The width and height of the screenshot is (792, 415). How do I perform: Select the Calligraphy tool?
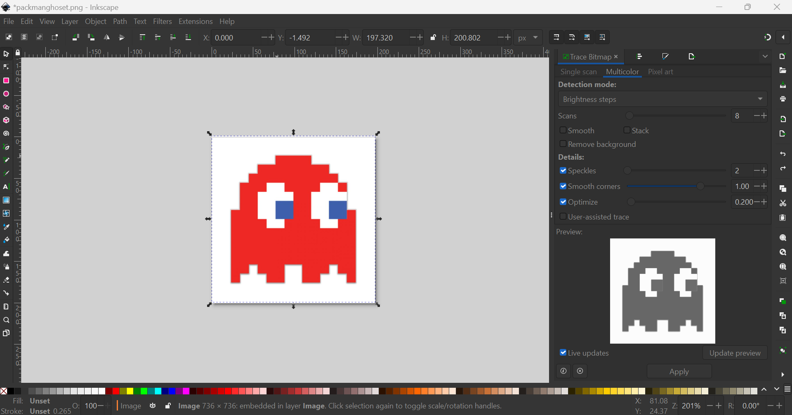click(x=6, y=173)
